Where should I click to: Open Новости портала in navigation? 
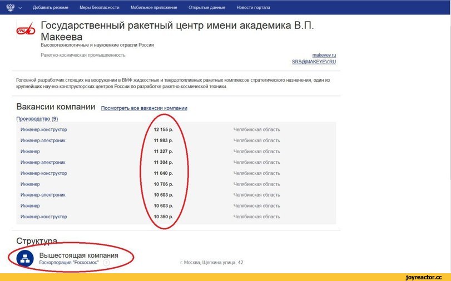254,7
